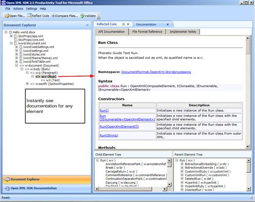The width and height of the screenshot is (255, 202).
Task: Click the Reflect Code toolbar icon
Action: [30, 16]
